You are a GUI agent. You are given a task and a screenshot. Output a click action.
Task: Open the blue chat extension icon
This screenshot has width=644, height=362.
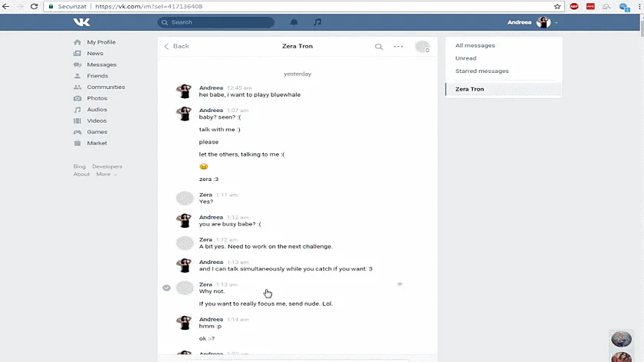pos(624,7)
